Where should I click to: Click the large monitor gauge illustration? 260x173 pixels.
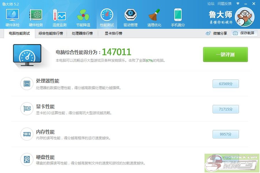27,55
